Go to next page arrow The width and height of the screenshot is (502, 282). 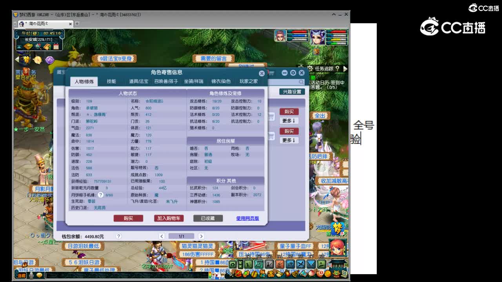[x=201, y=236]
